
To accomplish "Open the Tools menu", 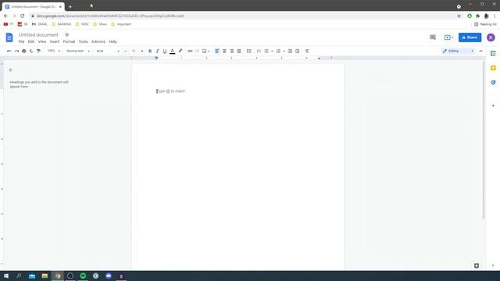I will 84,41.
